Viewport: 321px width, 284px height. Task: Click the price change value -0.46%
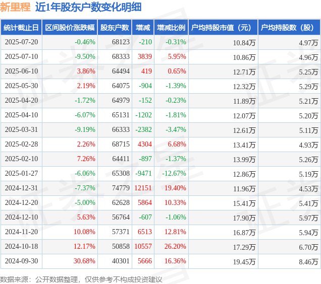(x=85, y=42)
